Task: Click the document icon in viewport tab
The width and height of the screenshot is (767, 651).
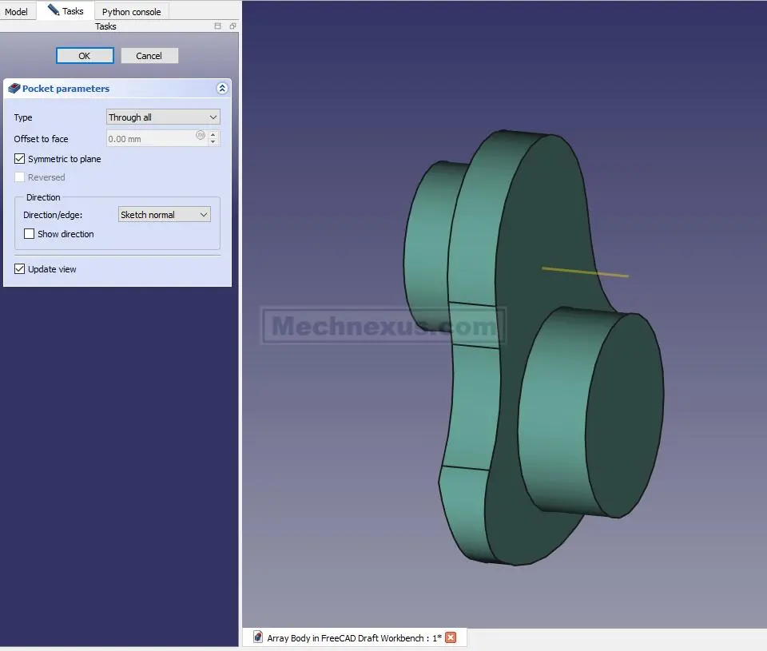Action: [x=258, y=637]
